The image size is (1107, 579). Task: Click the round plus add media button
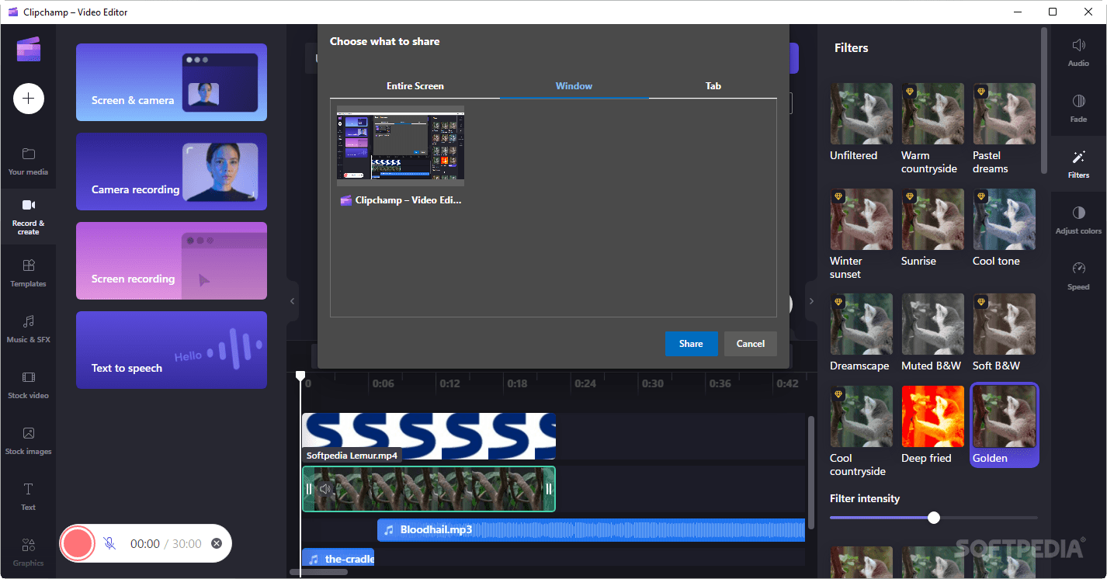[x=29, y=98]
